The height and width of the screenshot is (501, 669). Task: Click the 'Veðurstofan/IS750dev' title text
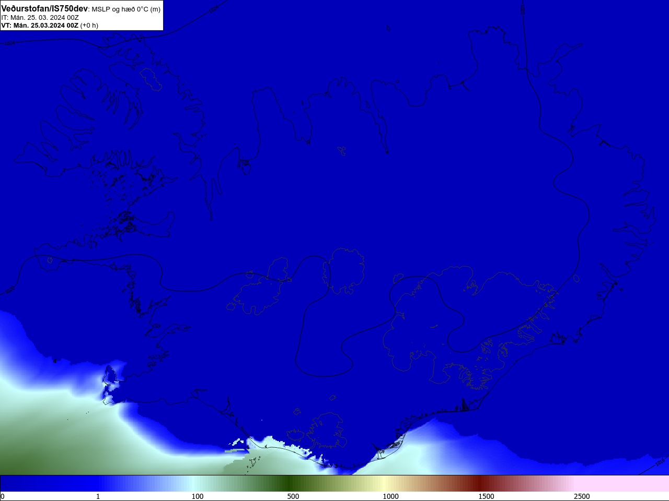(x=44, y=9)
